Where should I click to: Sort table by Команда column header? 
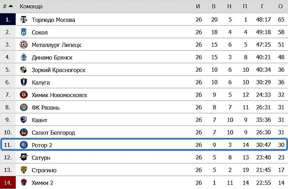pyautogui.click(x=31, y=6)
